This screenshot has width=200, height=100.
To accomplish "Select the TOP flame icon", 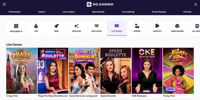I will point(36,26).
